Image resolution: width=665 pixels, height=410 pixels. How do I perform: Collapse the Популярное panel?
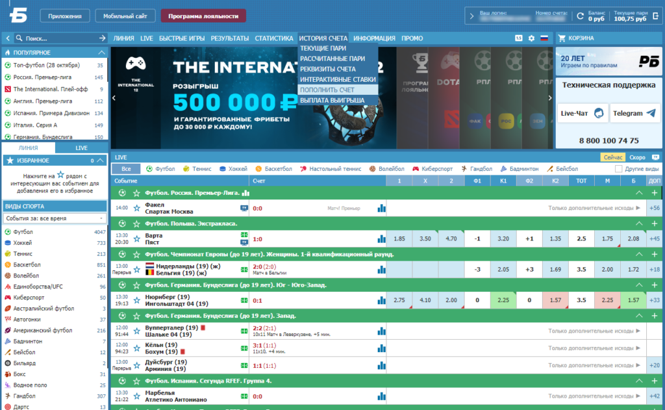click(101, 53)
